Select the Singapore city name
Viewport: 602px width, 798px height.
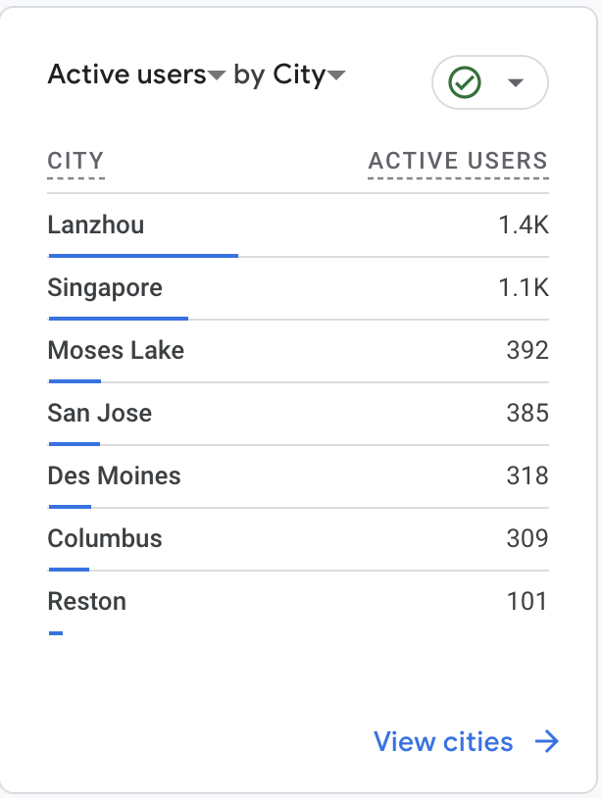(x=105, y=288)
